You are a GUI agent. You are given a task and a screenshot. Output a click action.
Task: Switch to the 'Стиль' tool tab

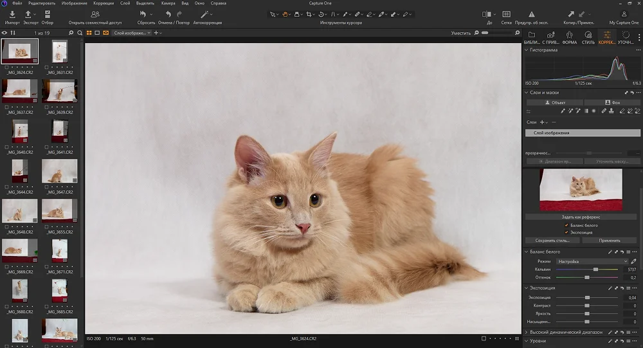tap(588, 38)
